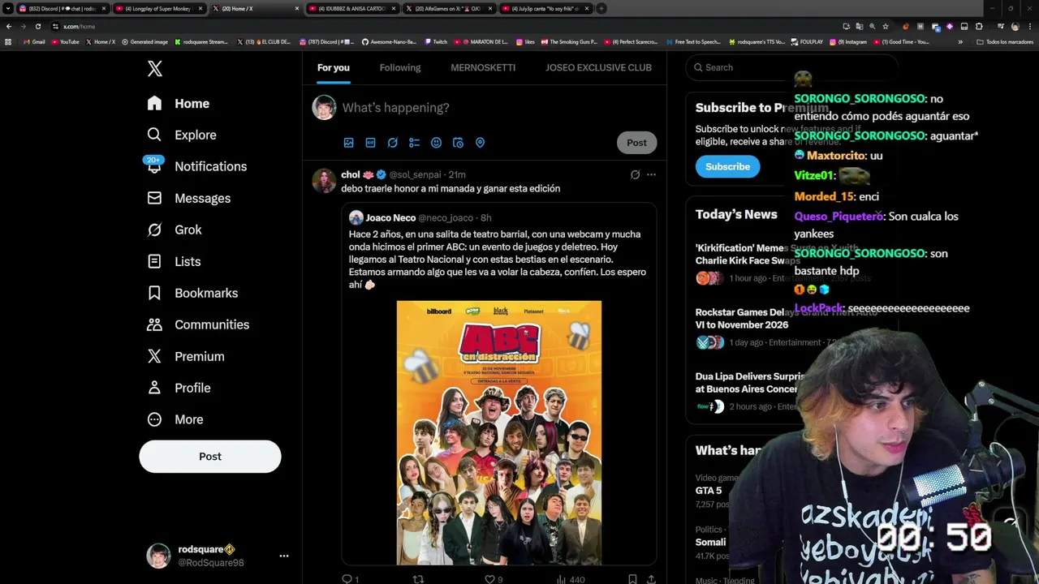Click the large white Post button
This screenshot has width=1039, height=584.
[x=210, y=457]
